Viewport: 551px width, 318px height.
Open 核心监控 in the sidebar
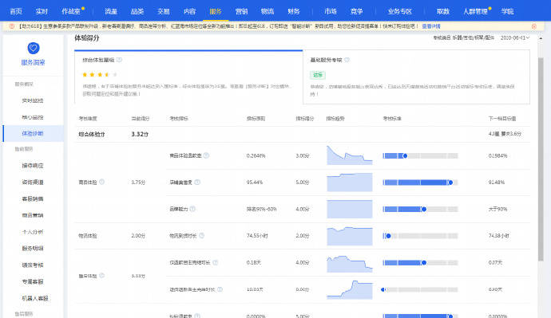(x=32, y=117)
